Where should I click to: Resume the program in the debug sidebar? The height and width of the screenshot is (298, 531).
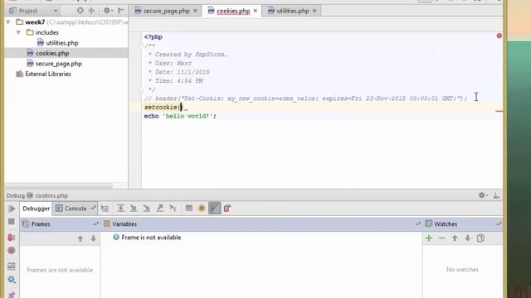[x=12, y=209]
